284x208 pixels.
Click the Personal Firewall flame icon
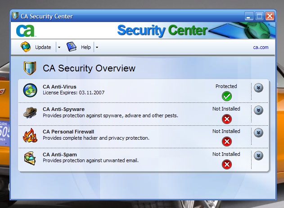(30, 135)
